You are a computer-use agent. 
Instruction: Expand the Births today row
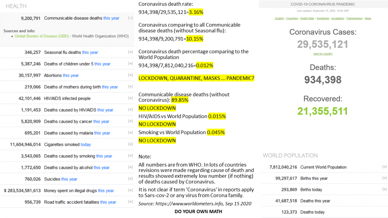(x=384, y=190)
